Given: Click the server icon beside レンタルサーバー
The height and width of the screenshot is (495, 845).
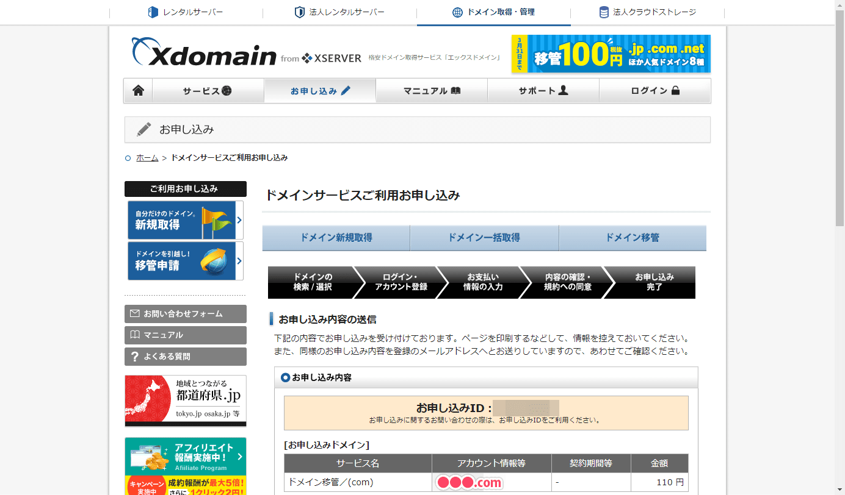Looking at the screenshot, I should (x=153, y=12).
